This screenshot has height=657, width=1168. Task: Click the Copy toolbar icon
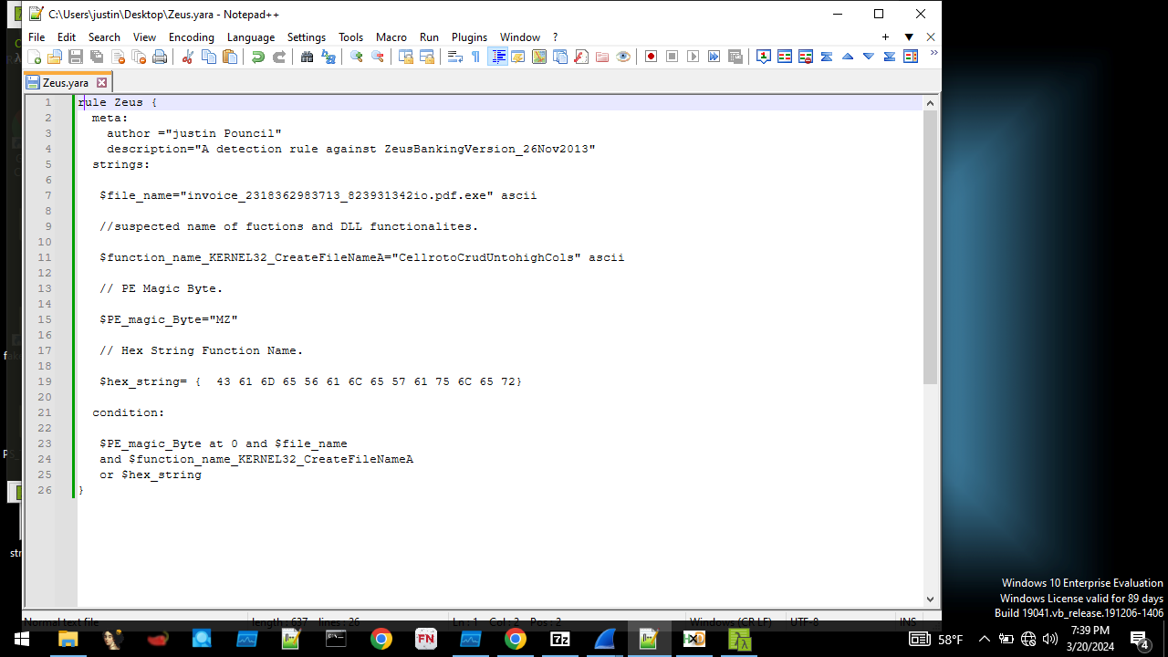point(209,57)
